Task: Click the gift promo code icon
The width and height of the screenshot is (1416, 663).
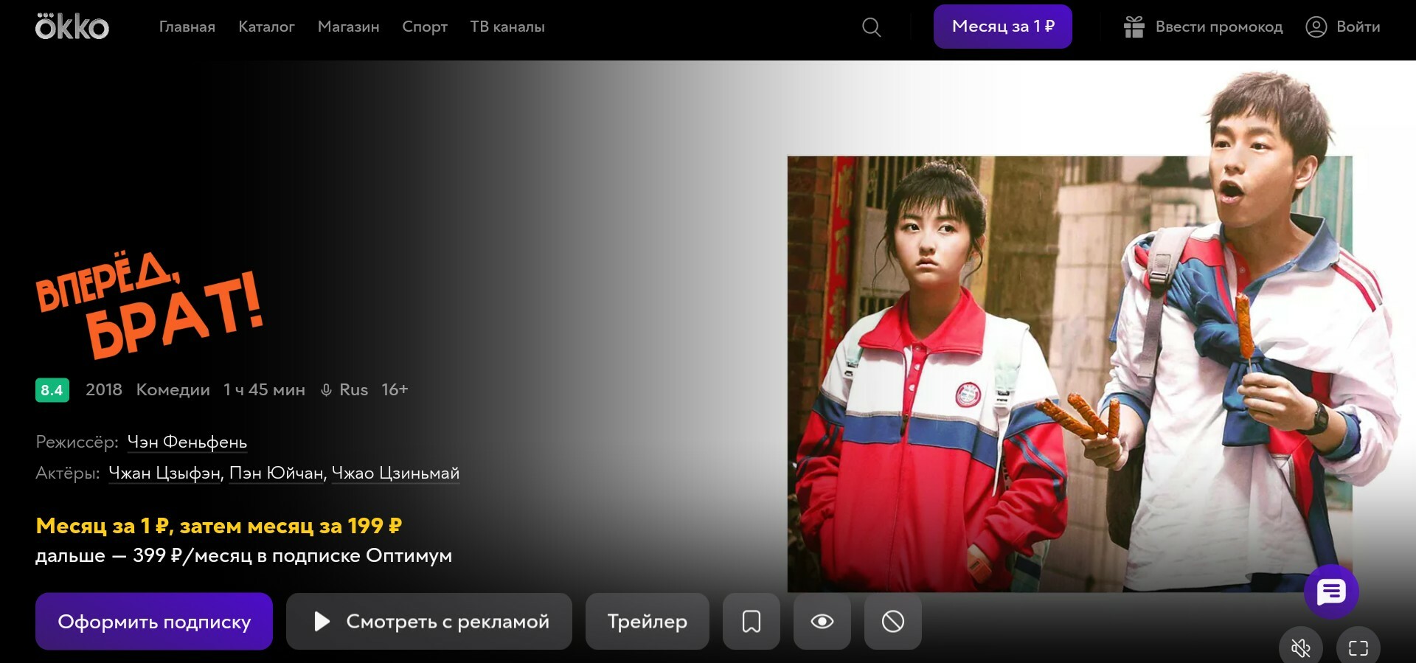Action: [1134, 27]
